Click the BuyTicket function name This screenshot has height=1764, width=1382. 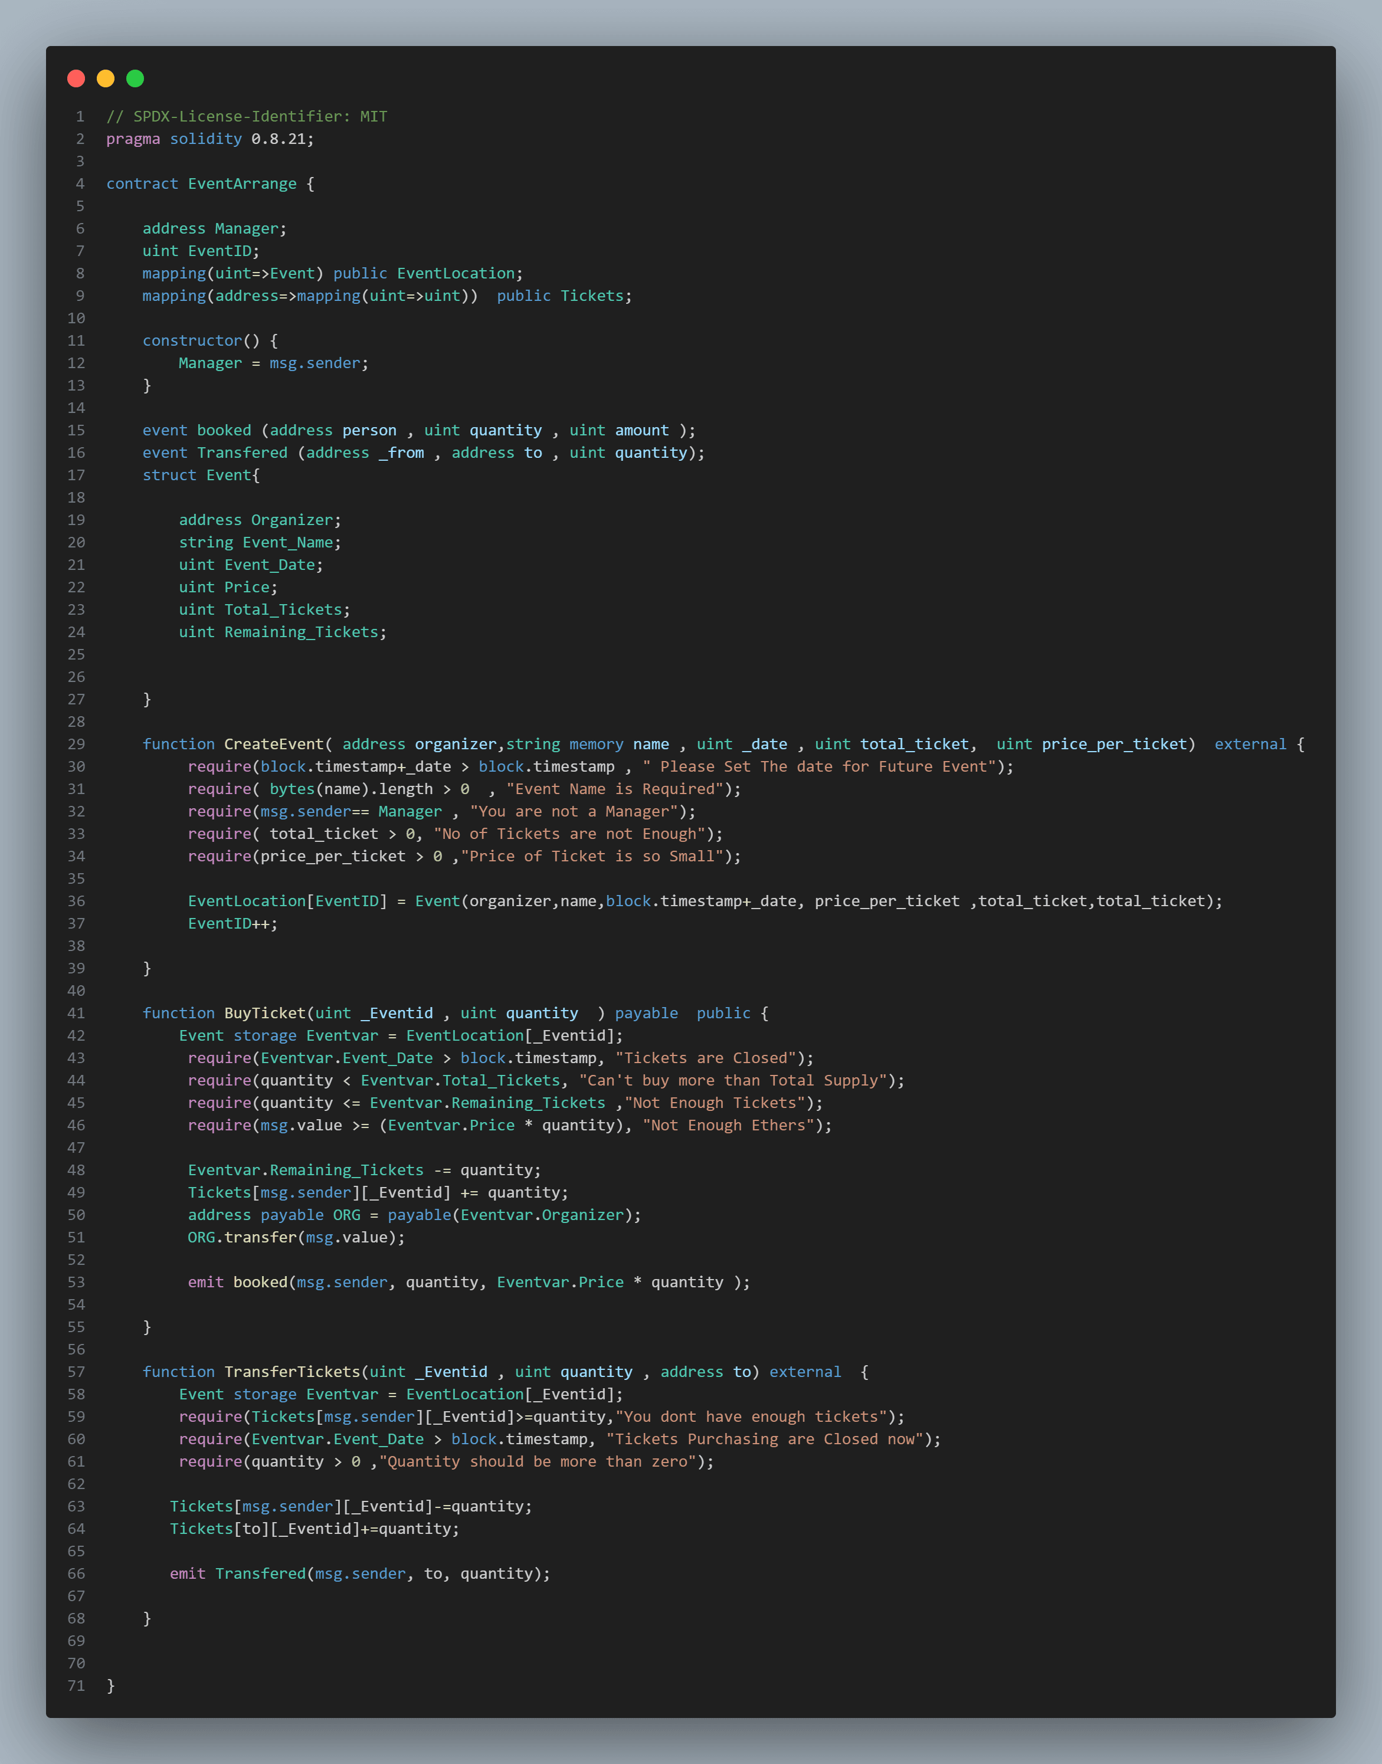click(264, 1012)
